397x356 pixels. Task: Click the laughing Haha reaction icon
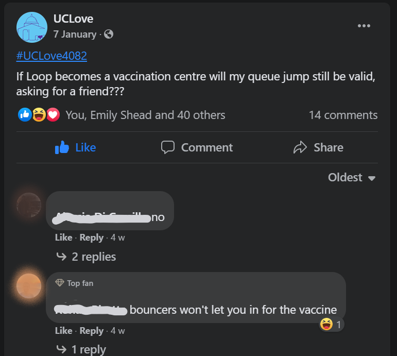[39, 115]
